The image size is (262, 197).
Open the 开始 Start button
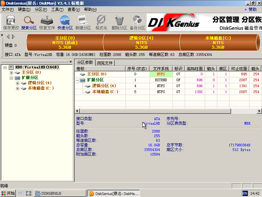pos(8,193)
